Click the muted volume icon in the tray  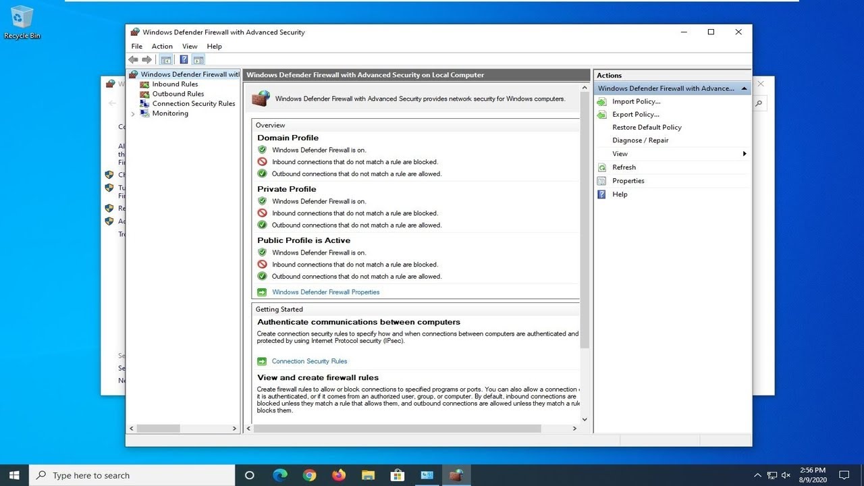786,475
